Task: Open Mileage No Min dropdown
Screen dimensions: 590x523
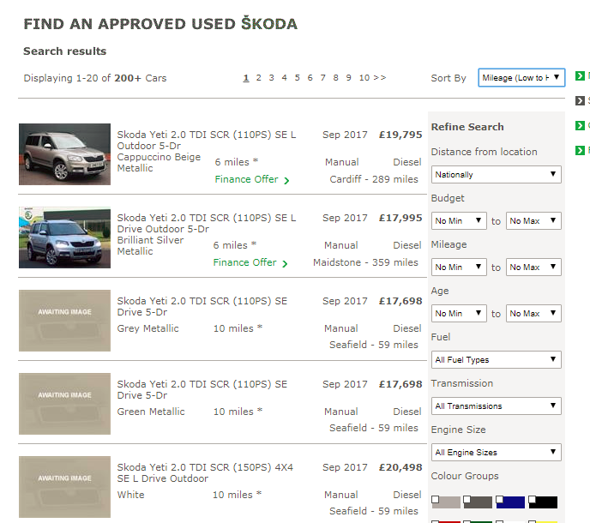Action: click(x=459, y=268)
